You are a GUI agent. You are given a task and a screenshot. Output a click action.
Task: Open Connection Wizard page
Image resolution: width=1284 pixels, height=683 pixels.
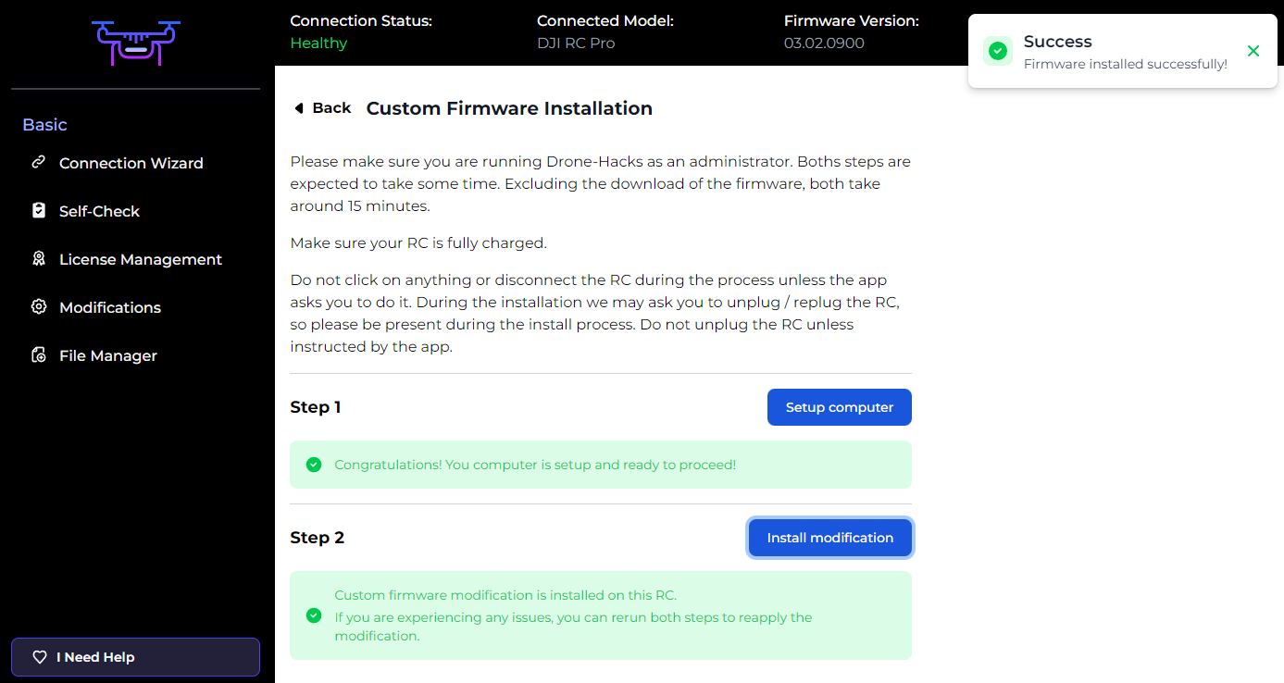coord(131,163)
